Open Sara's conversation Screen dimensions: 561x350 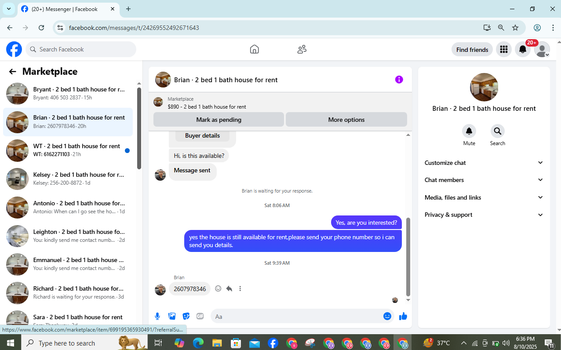(68, 317)
